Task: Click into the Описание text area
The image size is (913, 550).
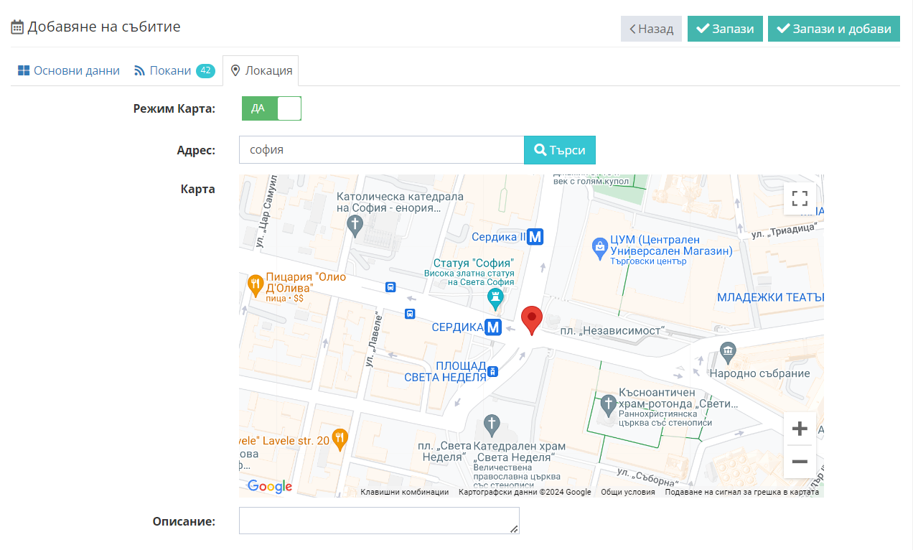Action: coord(379,521)
